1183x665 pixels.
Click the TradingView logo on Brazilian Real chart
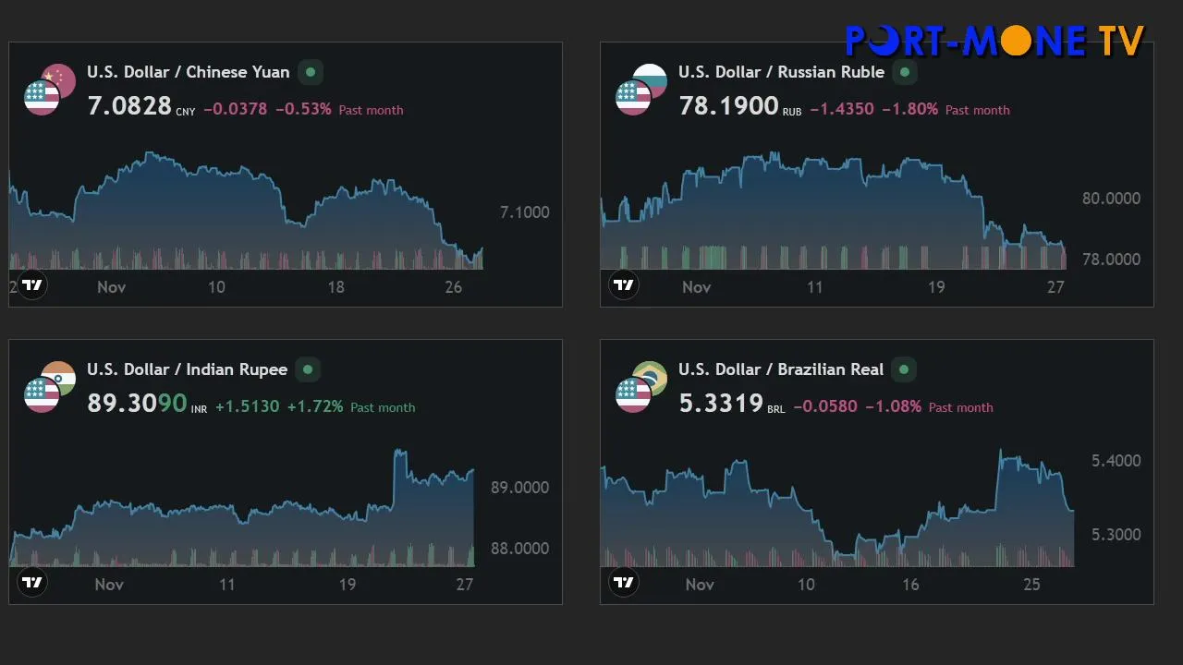(x=624, y=582)
